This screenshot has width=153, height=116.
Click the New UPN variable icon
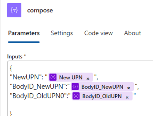pos(53,77)
